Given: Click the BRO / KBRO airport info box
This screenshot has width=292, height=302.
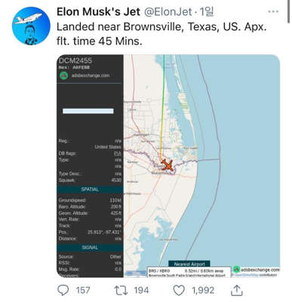Looking at the screenshot, I should click(189, 273).
